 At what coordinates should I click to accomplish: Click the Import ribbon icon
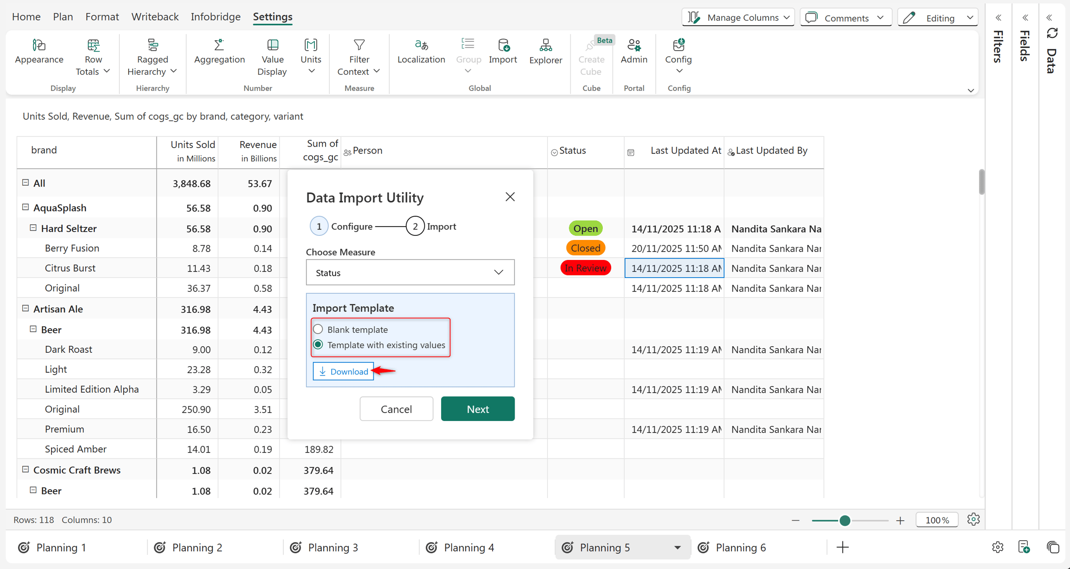coord(503,45)
